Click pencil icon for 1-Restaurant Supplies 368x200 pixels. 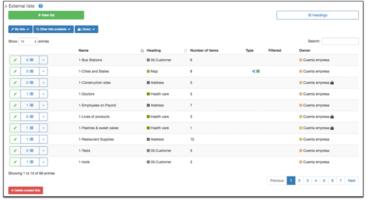pyautogui.click(x=15, y=139)
